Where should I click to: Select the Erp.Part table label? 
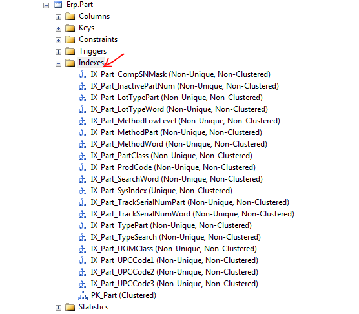click(x=79, y=5)
